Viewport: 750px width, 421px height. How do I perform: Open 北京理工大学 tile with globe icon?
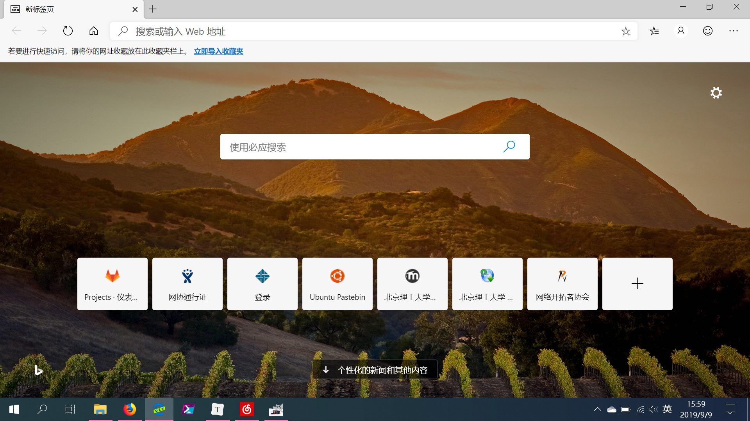(487, 284)
